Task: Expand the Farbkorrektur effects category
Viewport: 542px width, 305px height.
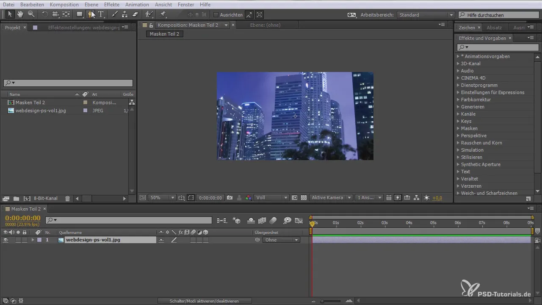Action: pos(458,100)
